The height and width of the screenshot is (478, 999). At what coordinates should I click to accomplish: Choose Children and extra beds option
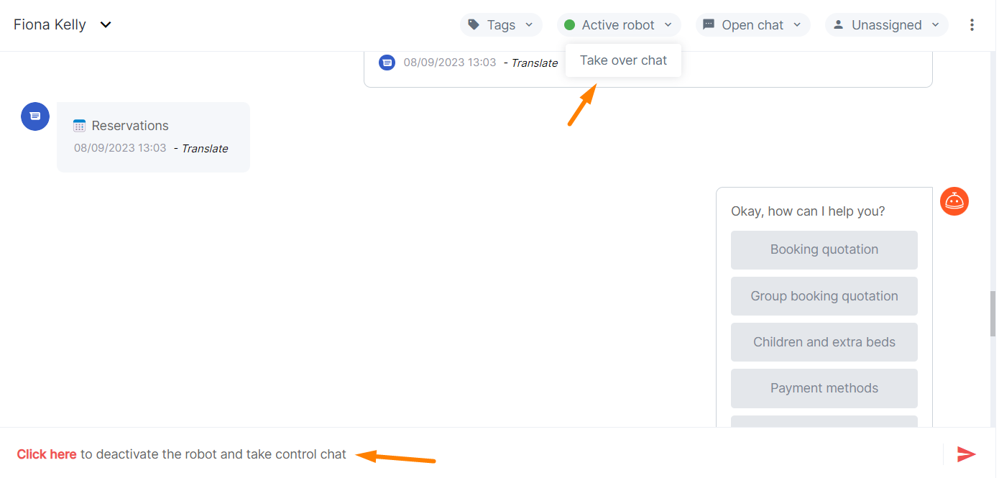[x=824, y=342]
